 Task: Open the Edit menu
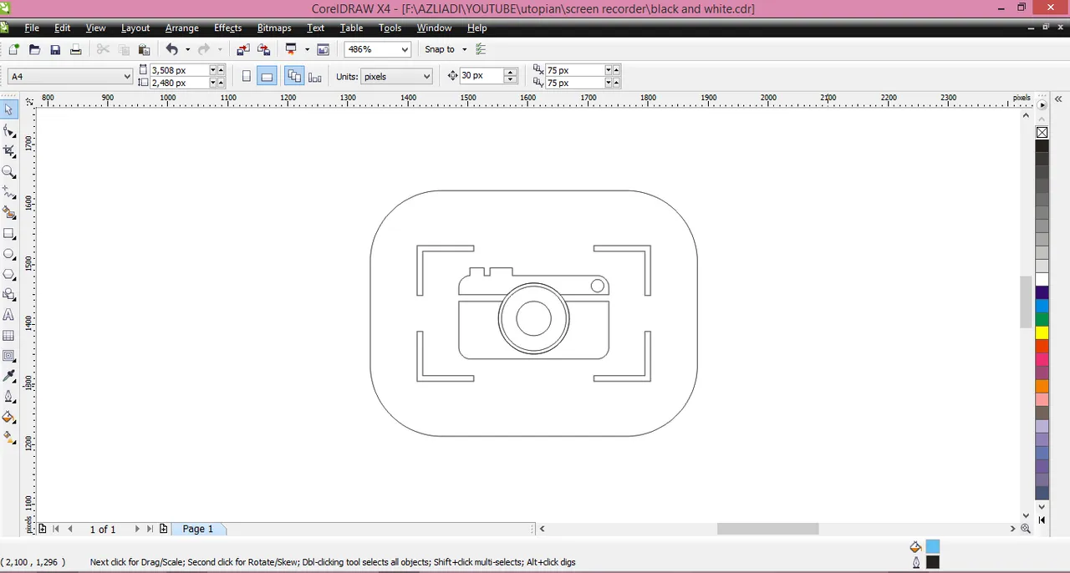62,28
